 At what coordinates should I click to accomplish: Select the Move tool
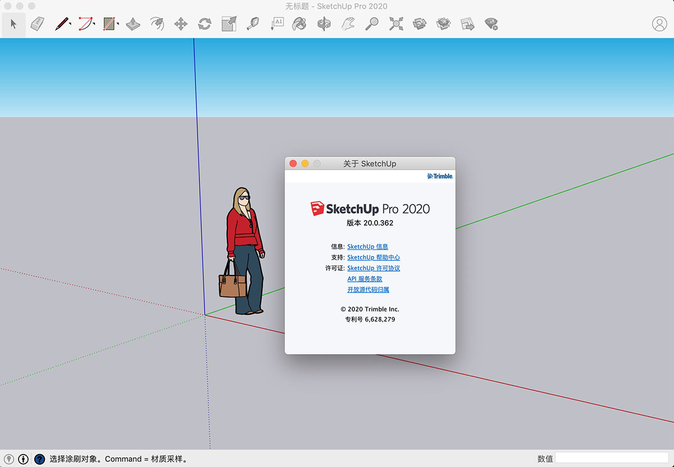click(x=181, y=24)
